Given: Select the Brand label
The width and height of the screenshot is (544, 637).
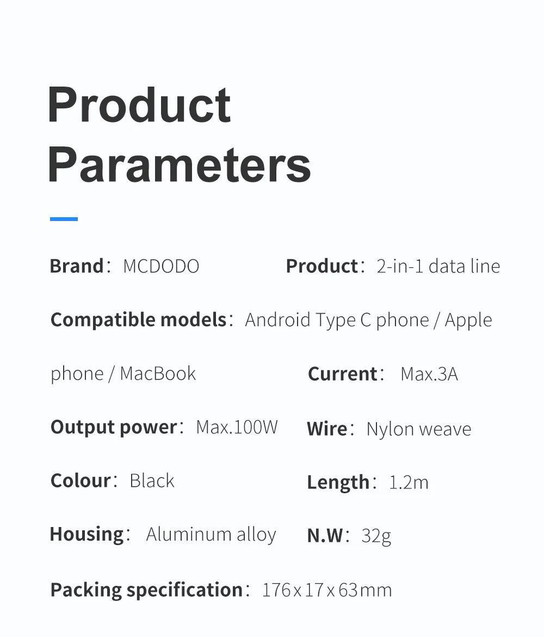Looking at the screenshot, I should pos(76,266).
